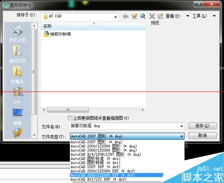224x183 pixels.
Task: Open the 历史记录 history shortcut
Action: pyautogui.click(x=17, y=34)
